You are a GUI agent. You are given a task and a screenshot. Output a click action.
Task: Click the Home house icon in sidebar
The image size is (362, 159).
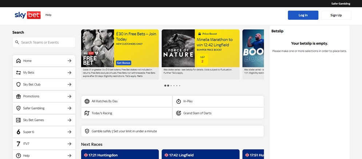[19, 61]
